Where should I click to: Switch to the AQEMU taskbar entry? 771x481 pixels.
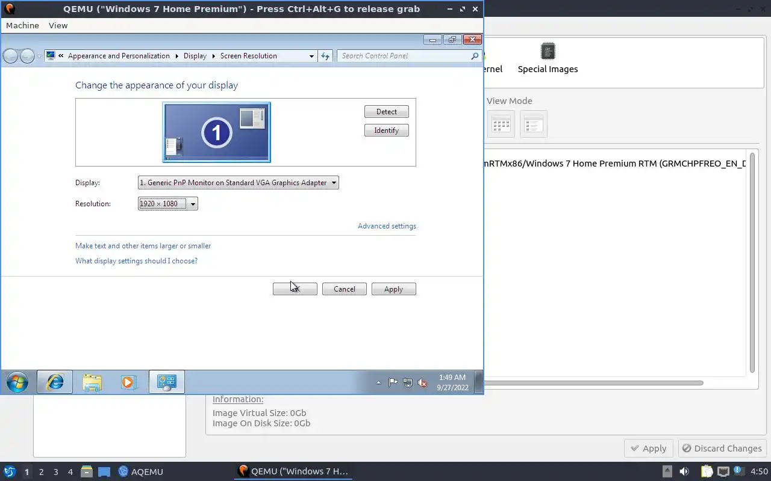(x=141, y=472)
